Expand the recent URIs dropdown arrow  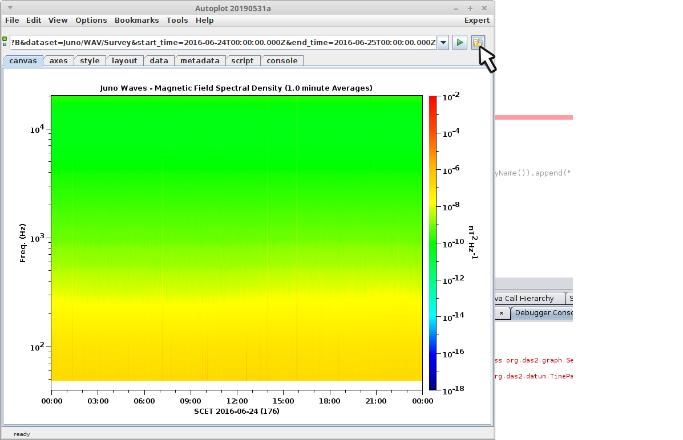click(443, 43)
